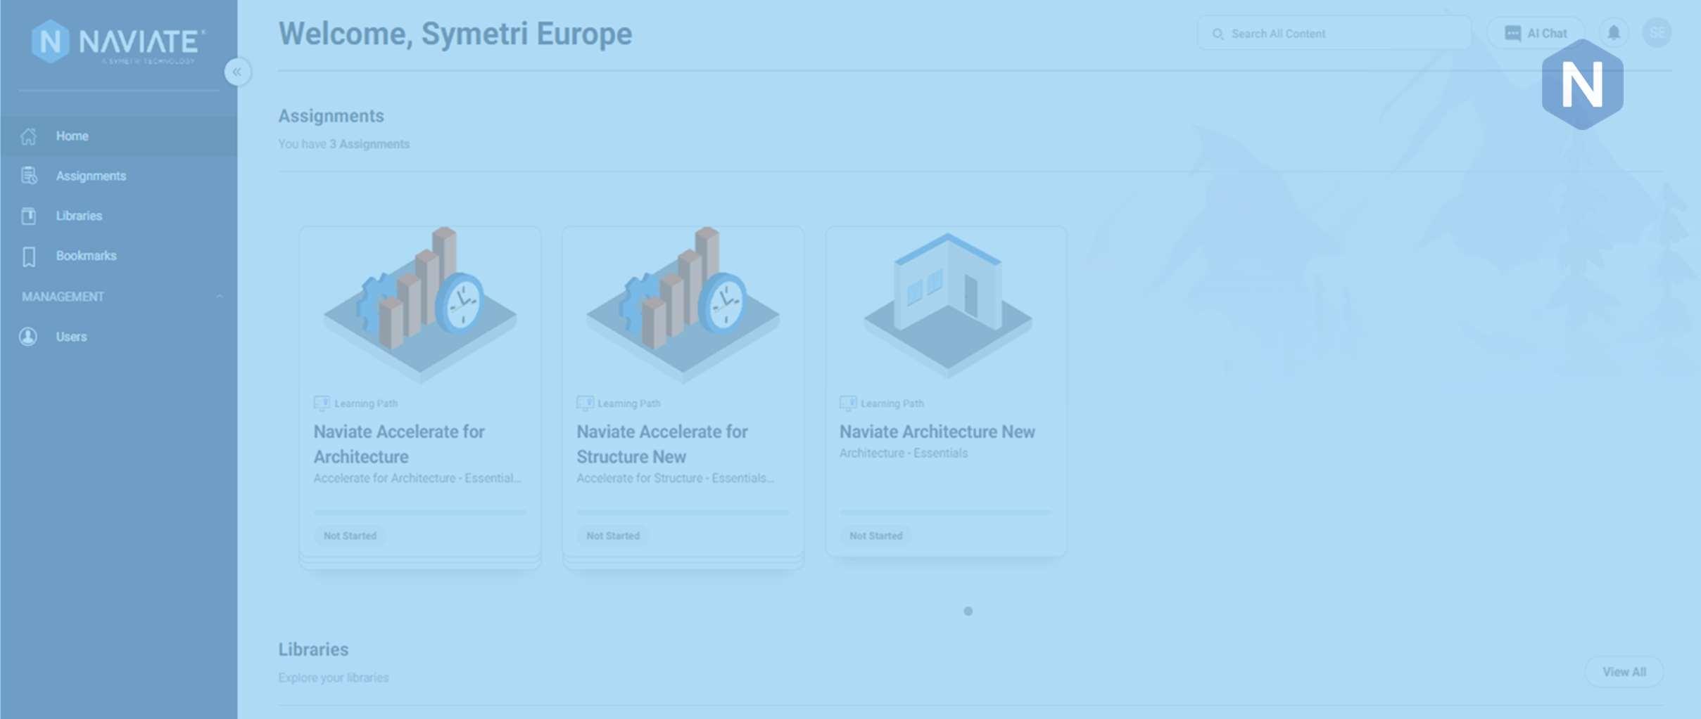Focus the Search All Content field
This screenshot has width=1701, height=719.
pos(1334,33)
